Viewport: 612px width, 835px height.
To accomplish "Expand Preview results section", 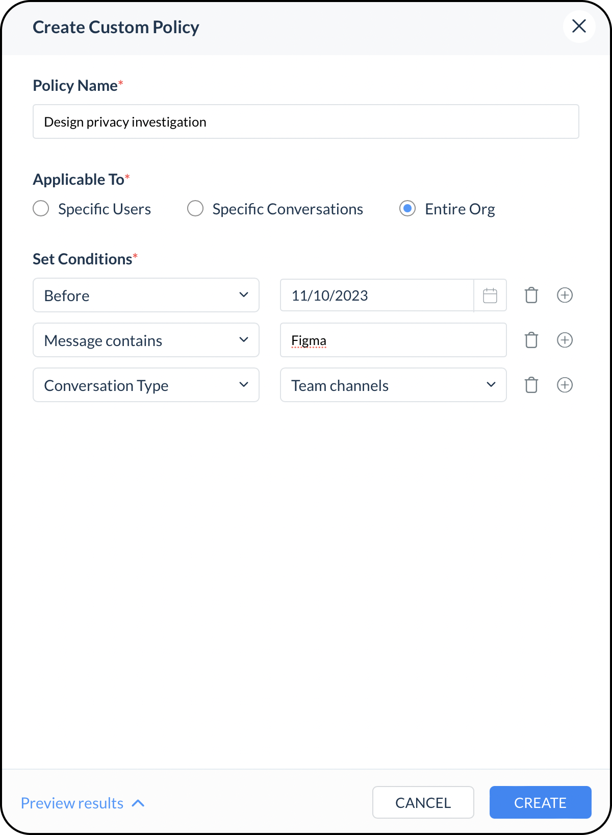I will click(83, 803).
